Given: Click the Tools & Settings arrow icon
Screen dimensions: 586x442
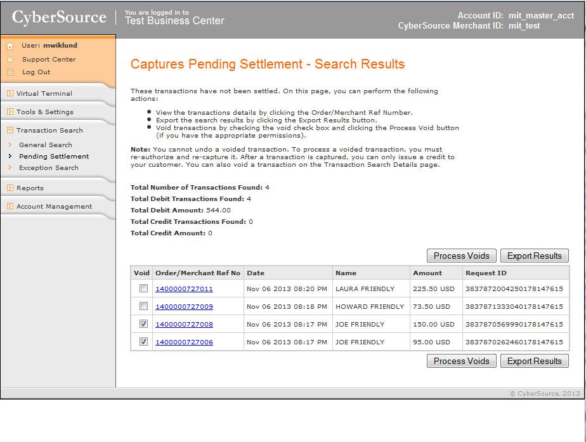Looking at the screenshot, I should click(10, 112).
